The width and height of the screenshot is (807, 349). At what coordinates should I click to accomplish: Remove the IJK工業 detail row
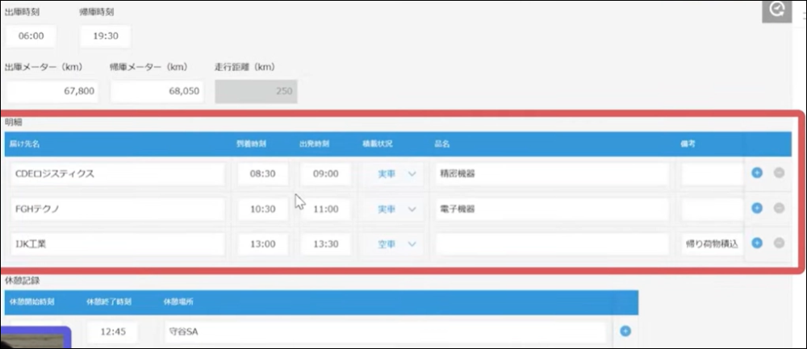(x=779, y=243)
